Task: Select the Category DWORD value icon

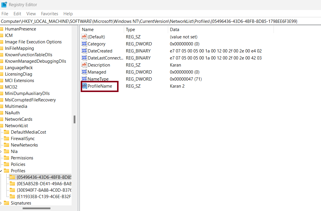Action: 85,44
